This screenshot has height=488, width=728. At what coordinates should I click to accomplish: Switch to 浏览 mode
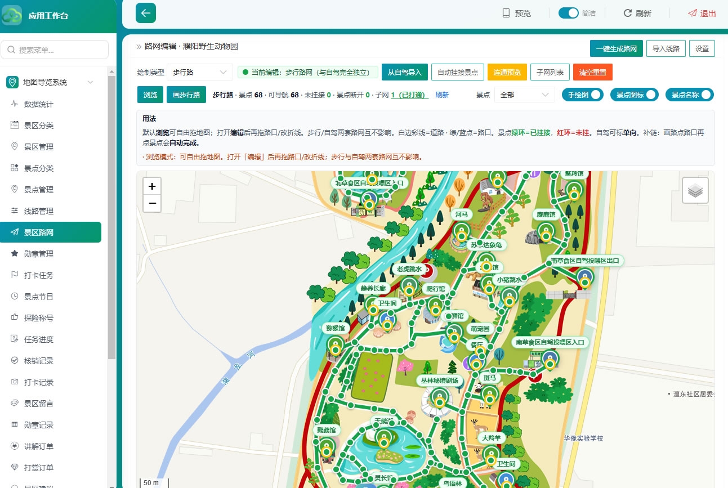click(x=150, y=95)
